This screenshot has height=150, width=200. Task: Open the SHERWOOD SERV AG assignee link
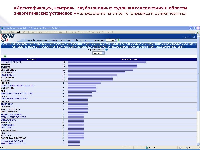coord(11,62)
